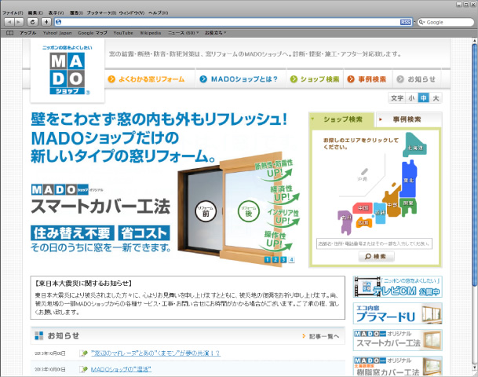The width and height of the screenshot is (478, 377).
Task: Select Kanto region on the map
Action: 408,207
